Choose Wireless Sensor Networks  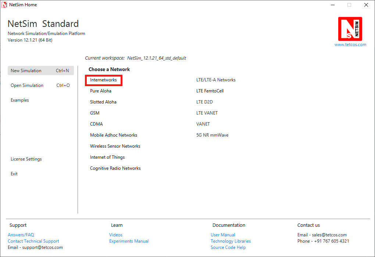pos(115,146)
